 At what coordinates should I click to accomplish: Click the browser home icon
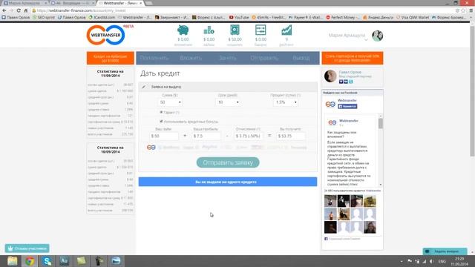(26, 10)
